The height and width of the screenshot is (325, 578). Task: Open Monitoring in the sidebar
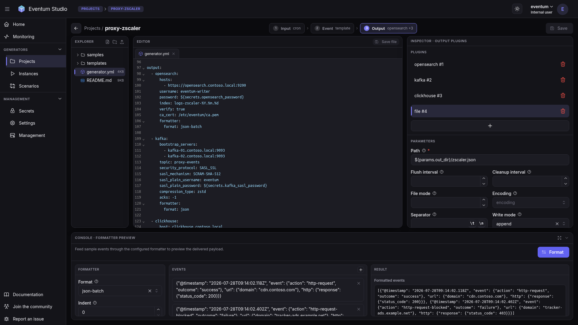click(33, 37)
